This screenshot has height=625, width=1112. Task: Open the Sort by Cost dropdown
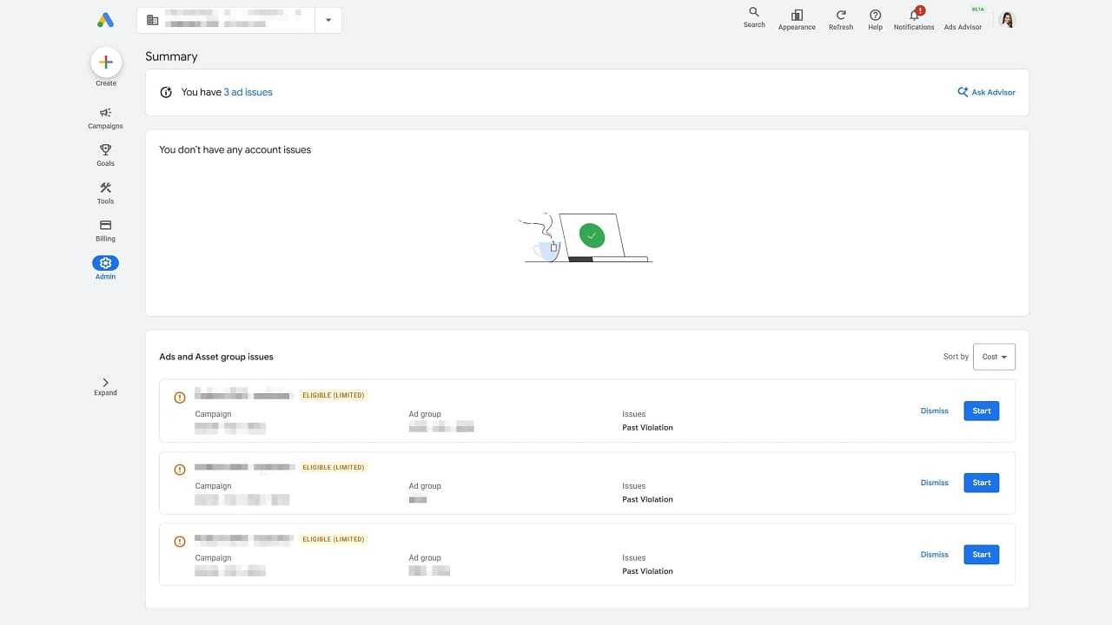pyautogui.click(x=994, y=357)
